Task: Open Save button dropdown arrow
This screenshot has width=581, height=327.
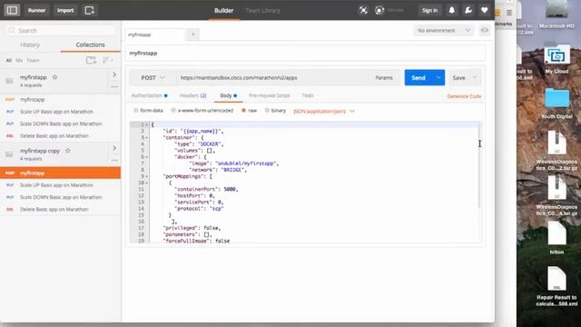Action: (475, 78)
